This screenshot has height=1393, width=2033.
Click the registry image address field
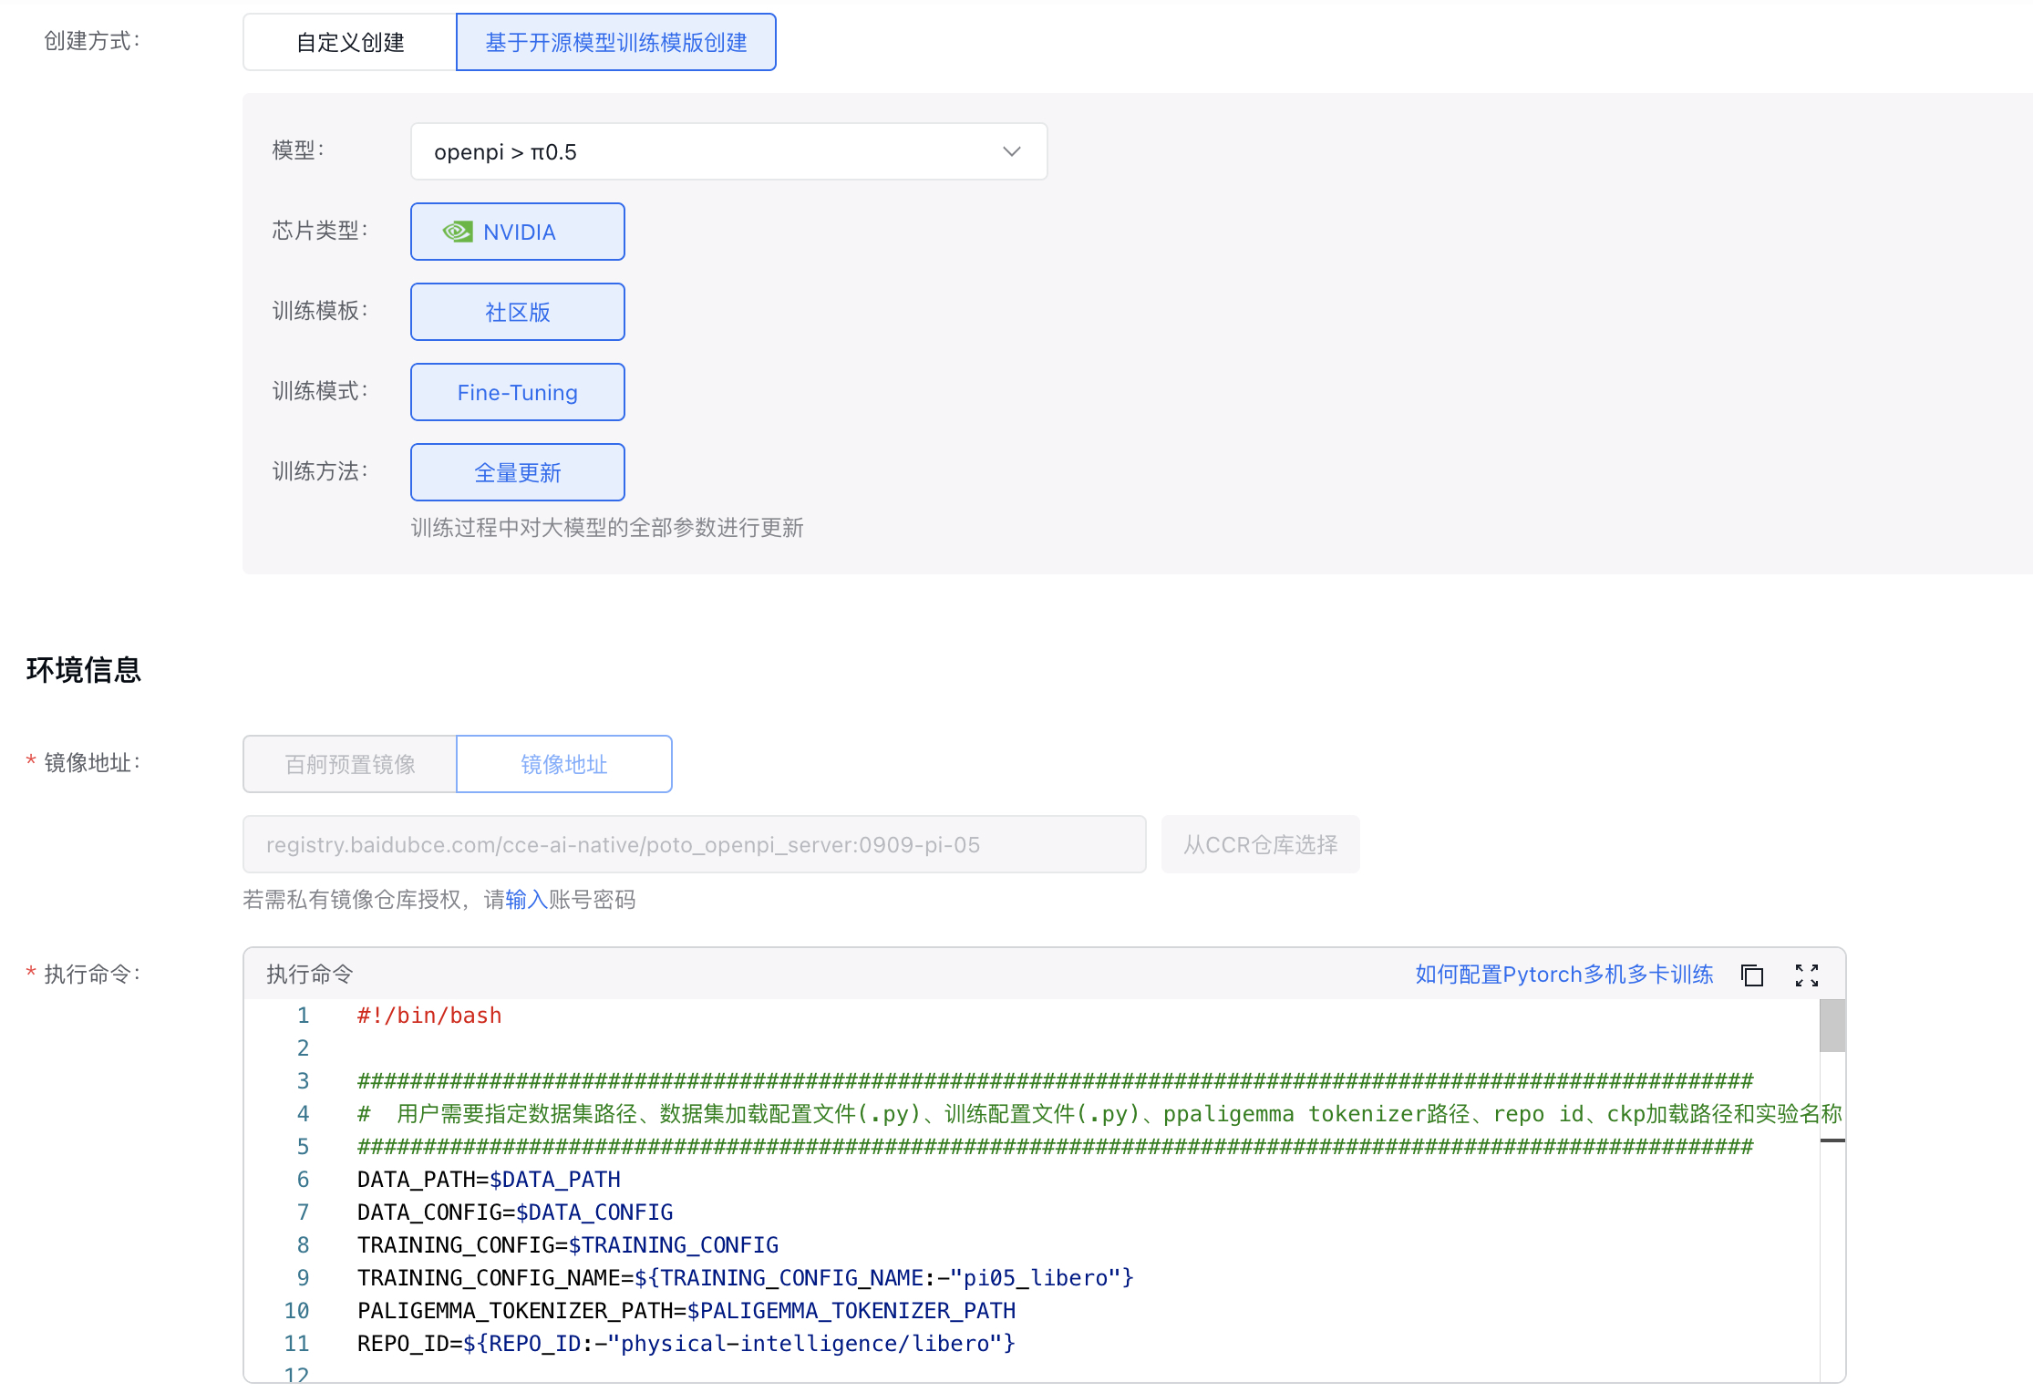point(693,844)
